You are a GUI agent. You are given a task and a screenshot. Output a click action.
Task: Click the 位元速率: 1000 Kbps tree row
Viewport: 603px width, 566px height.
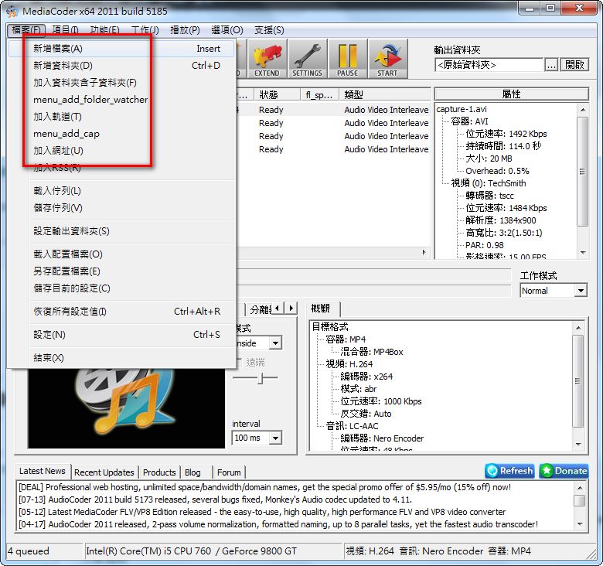click(381, 401)
